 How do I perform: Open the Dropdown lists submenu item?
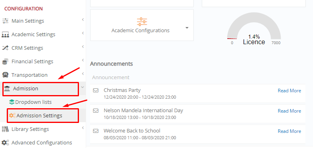pos(30,102)
